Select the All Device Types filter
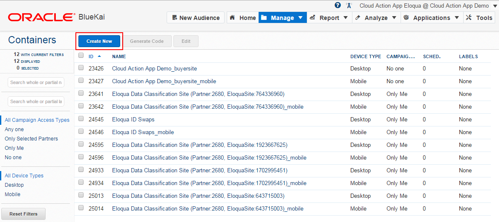Image resolution: width=499 pixels, height=222 pixels. pyautogui.click(x=24, y=176)
